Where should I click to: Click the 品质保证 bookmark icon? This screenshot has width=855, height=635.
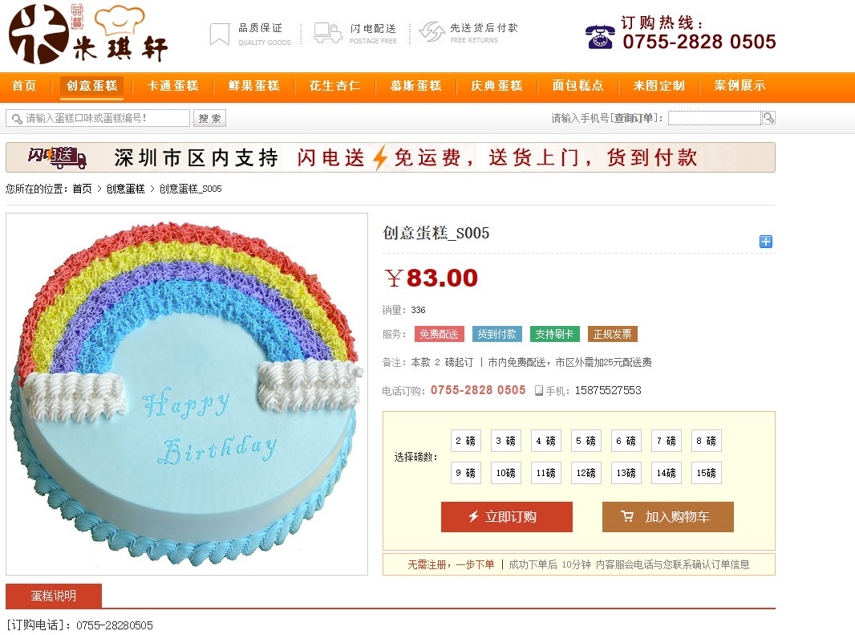click(220, 34)
